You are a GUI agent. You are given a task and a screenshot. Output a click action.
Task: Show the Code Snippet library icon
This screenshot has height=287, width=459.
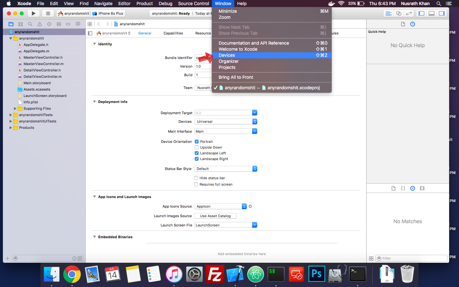pos(403,188)
